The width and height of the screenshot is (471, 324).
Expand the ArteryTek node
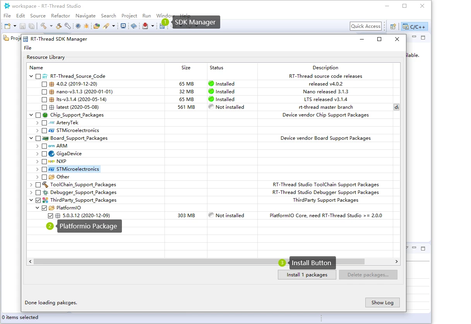tap(38, 123)
